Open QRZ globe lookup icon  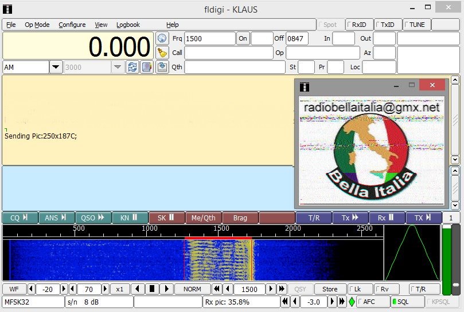[162, 38]
